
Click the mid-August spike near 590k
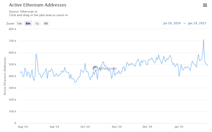point(36,54)
